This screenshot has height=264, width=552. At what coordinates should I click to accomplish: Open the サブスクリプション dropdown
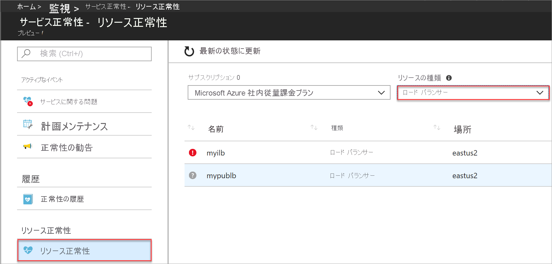click(289, 92)
